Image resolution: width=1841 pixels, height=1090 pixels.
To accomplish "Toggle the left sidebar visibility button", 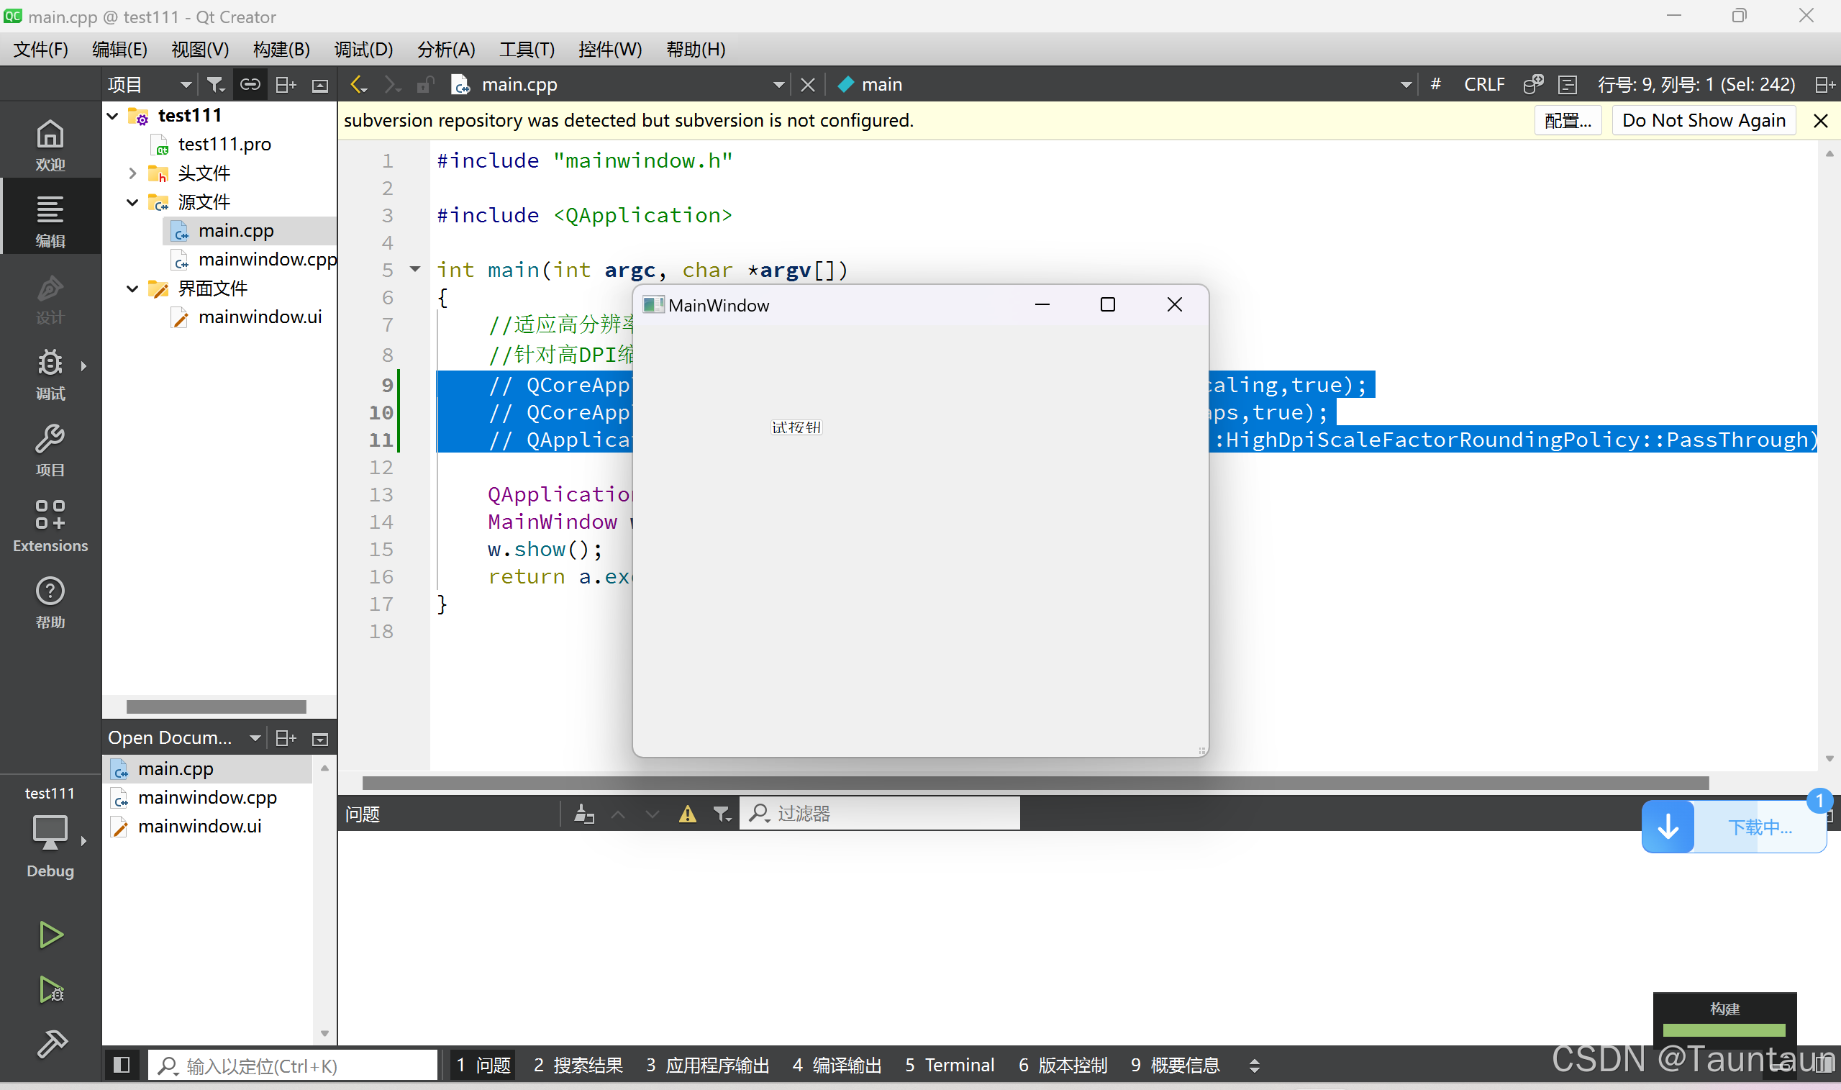I will coord(122,1065).
